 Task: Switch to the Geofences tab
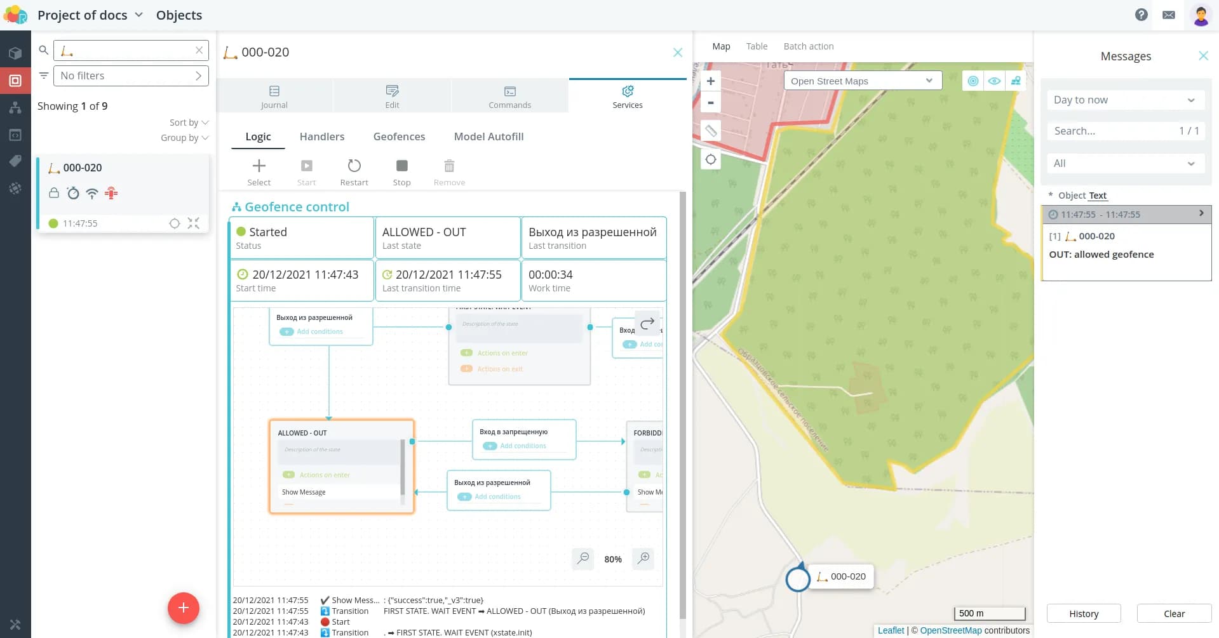399,136
